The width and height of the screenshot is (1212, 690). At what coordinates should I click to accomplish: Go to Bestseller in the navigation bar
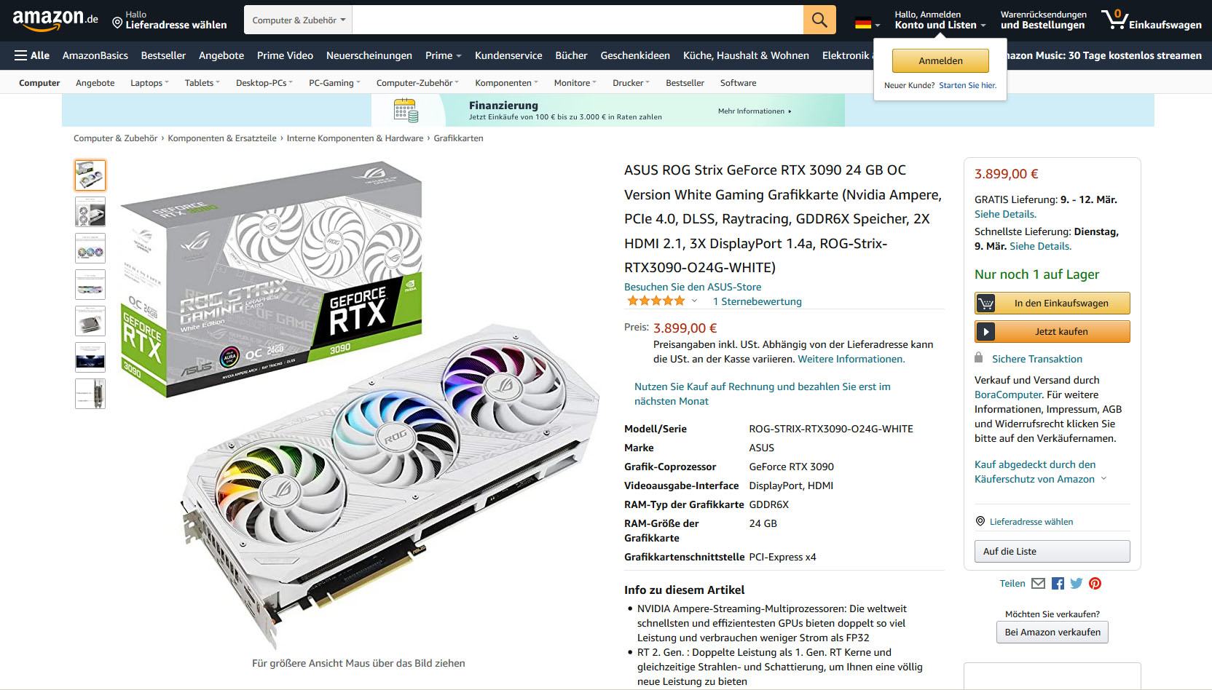[x=163, y=55]
